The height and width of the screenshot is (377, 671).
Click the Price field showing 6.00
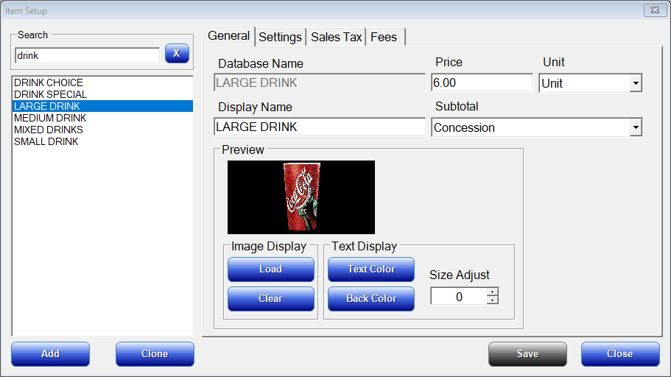pyautogui.click(x=482, y=82)
